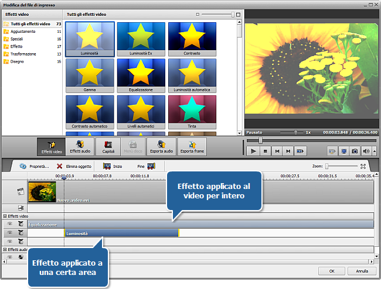Open the volume dropdown next to the speaker
The width and height of the screenshot is (381, 289).
375,151
